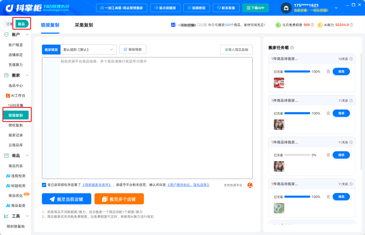Image resolution: width=365 pixels, height=235 pixels.
Task: Click the 搬家 section icon
Action: (x=6, y=75)
